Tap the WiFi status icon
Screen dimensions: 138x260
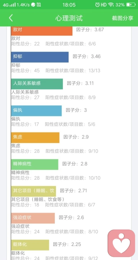pyautogui.click(x=111, y=5)
